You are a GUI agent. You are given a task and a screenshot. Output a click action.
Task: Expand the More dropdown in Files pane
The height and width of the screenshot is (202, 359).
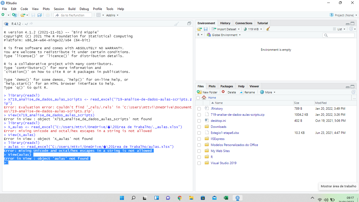[268, 92]
